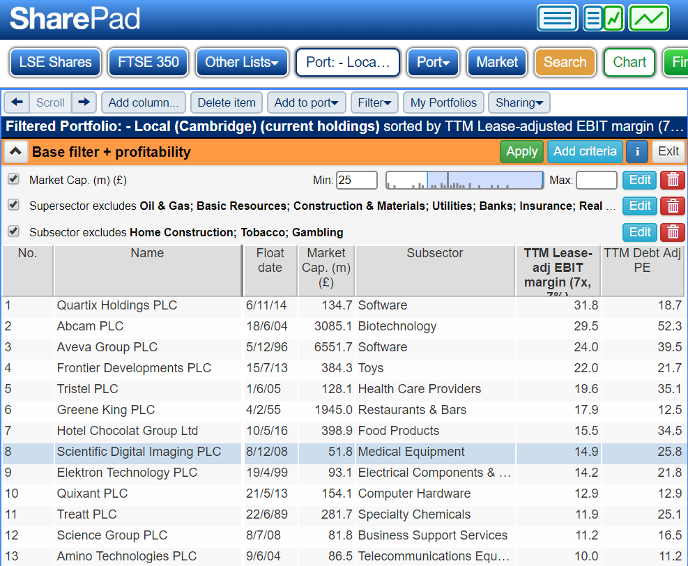The width and height of the screenshot is (688, 566).
Task: Toggle the Supersector excludes checkbox
Action: click(x=14, y=205)
